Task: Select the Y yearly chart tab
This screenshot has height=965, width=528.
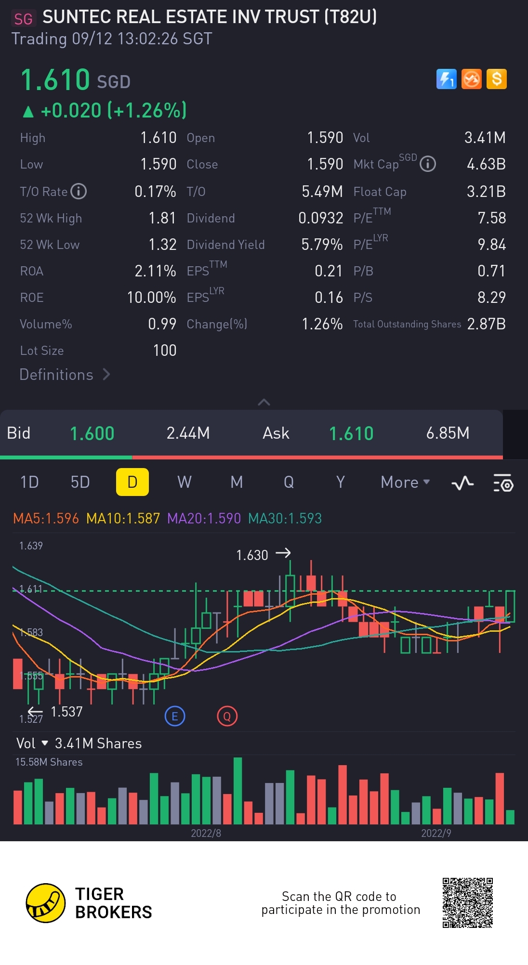Action: 341,482
